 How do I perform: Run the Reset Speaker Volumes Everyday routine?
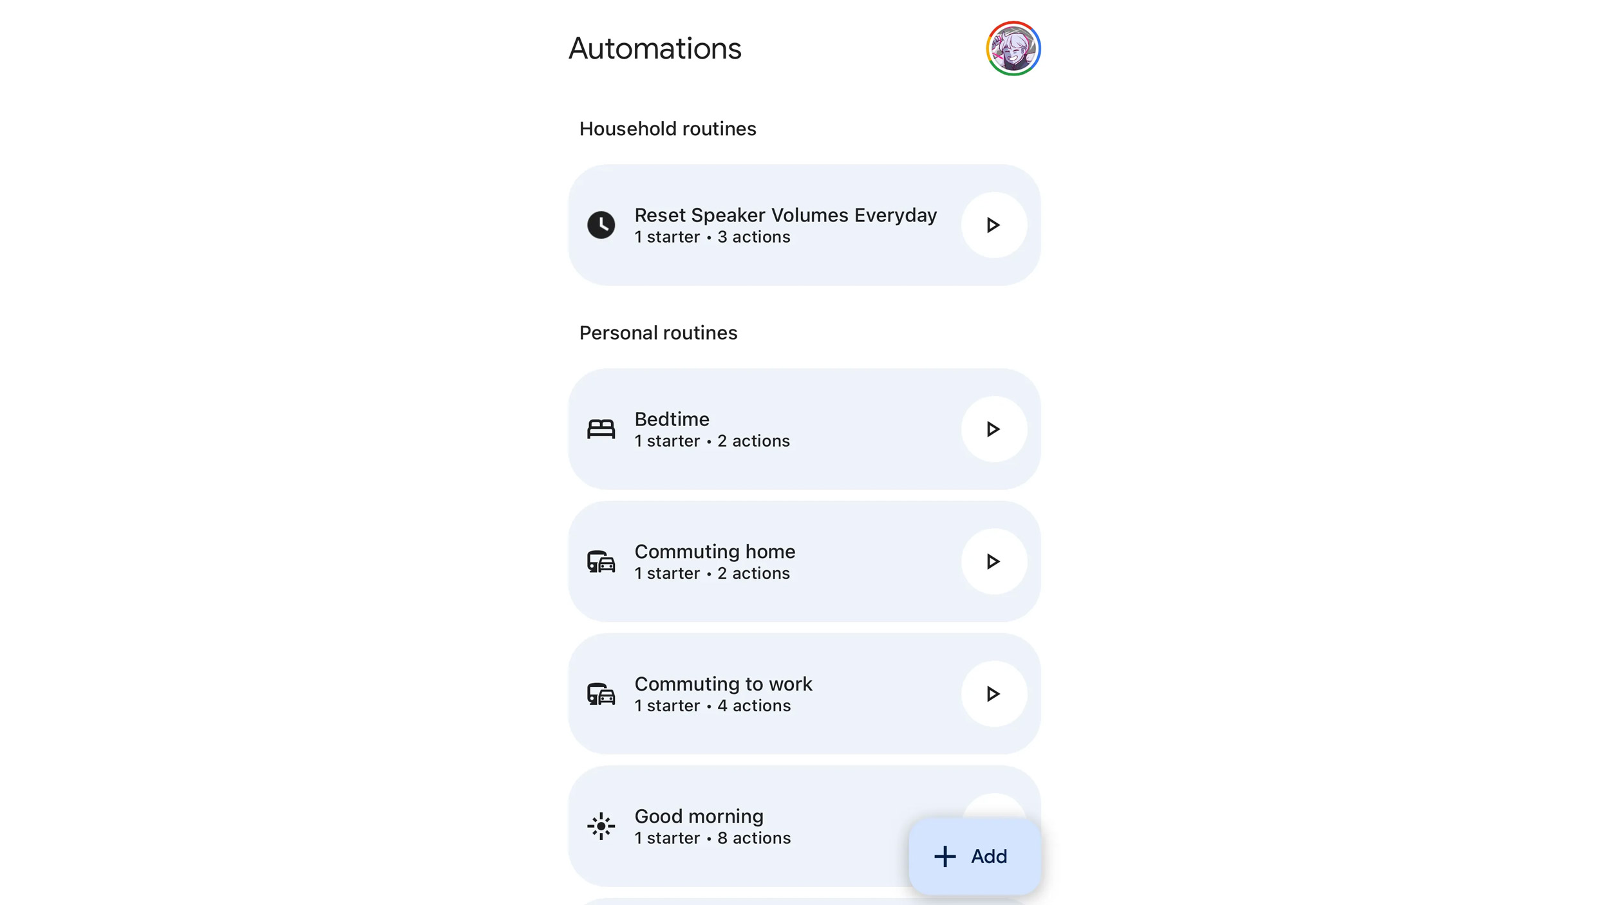click(x=992, y=224)
